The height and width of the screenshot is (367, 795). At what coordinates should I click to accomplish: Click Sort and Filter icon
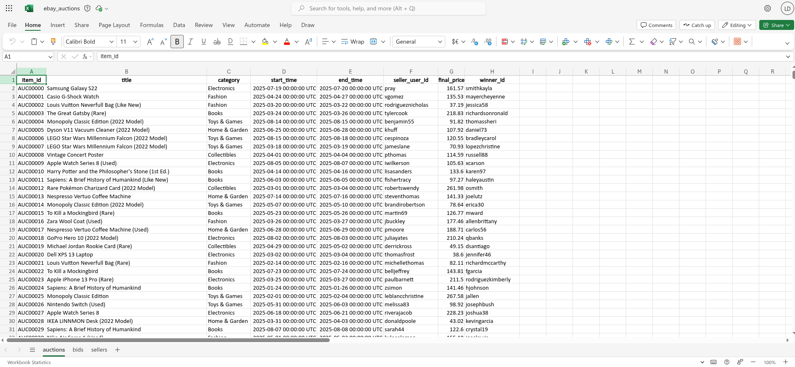pyautogui.click(x=672, y=42)
